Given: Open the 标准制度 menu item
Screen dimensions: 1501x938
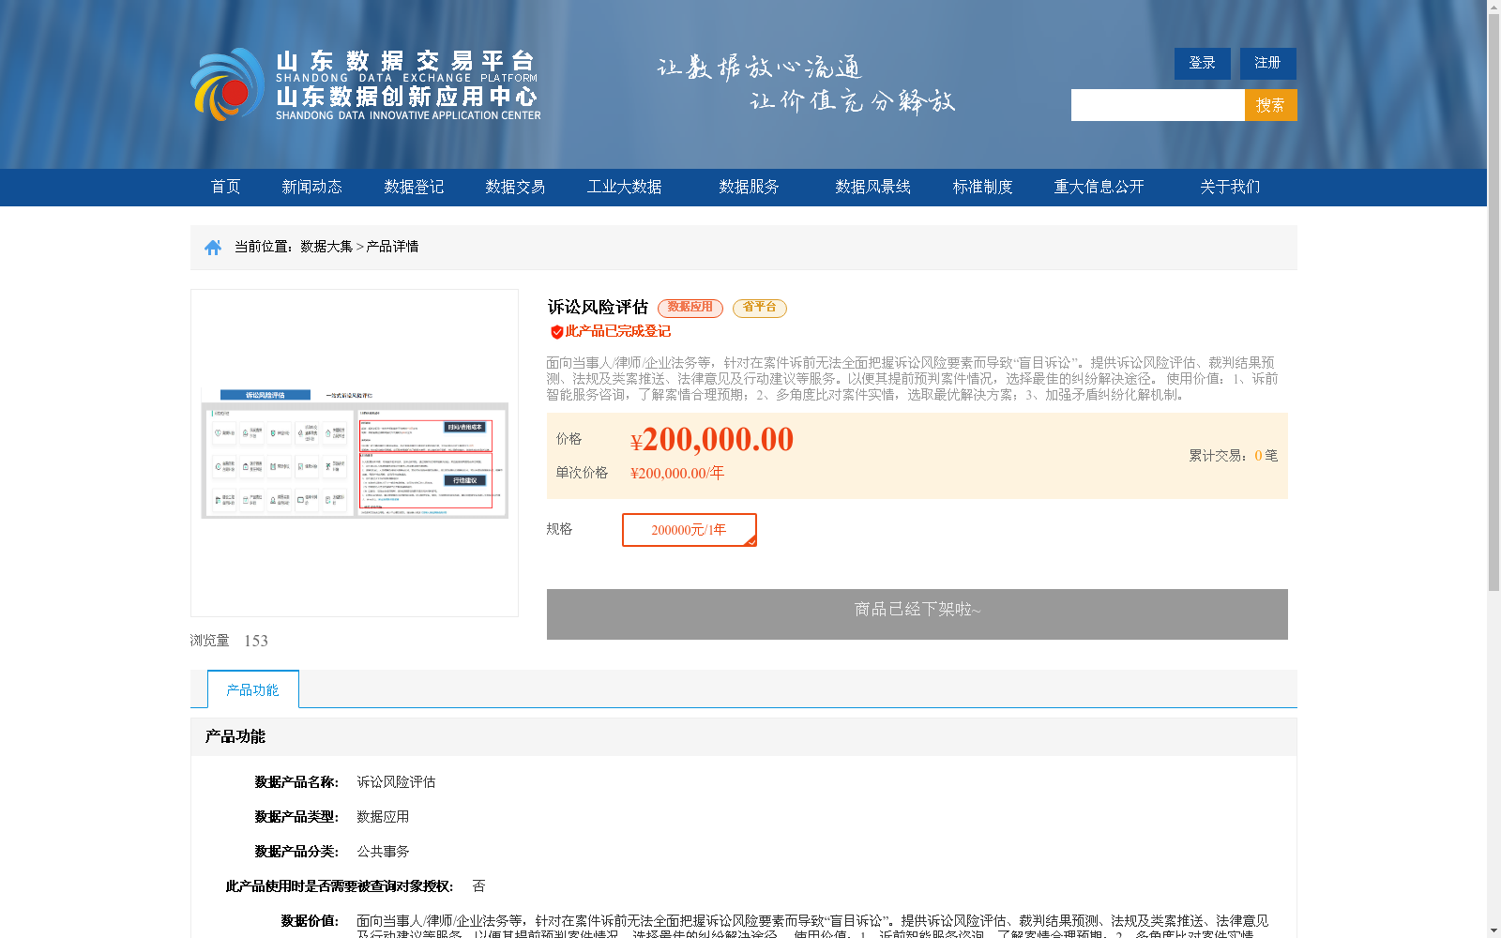Looking at the screenshot, I should click(982, 187).
